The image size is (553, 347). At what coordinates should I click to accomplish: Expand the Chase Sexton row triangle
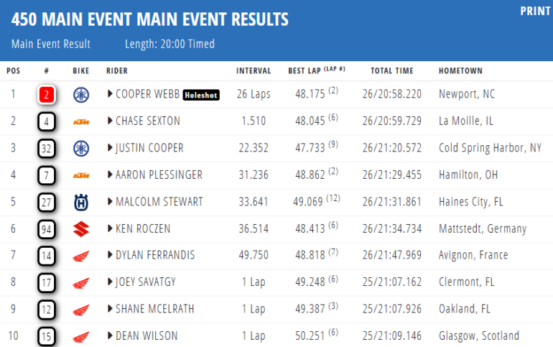(110, 121)
